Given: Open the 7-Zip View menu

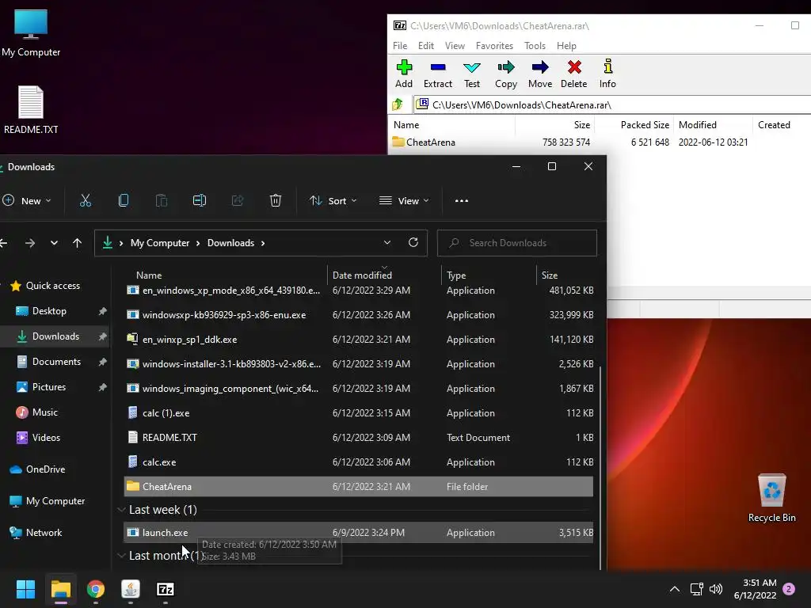Looking at the screenshot, I should [455, 45].
